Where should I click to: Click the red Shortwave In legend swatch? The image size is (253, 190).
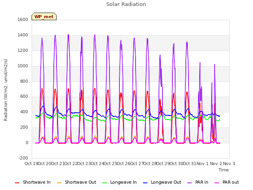pos(17,183)
